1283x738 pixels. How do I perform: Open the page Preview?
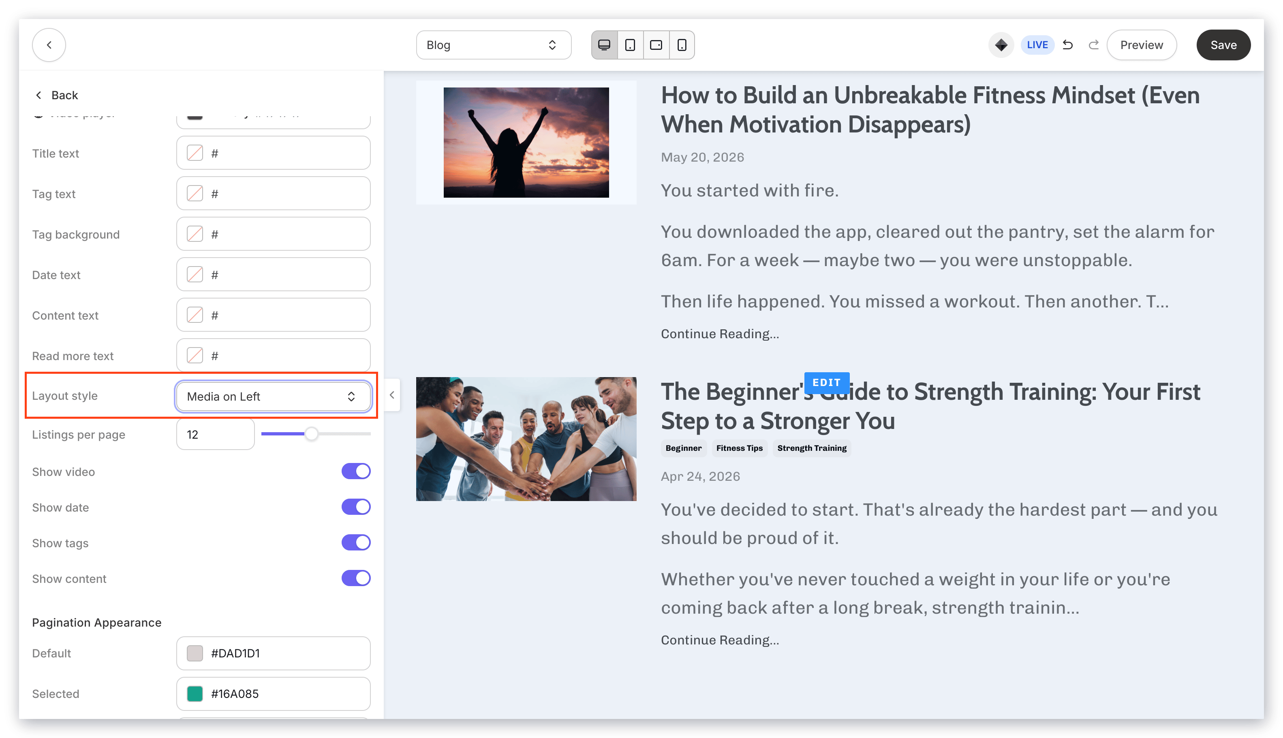click(x=1141, y=45)
